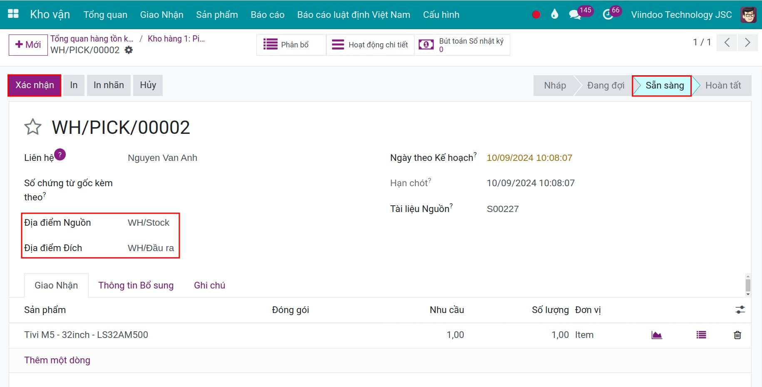Go to previous record arrow
This screenshot has width=762, height=387.
pyautogui.click(x=727, y=42)
